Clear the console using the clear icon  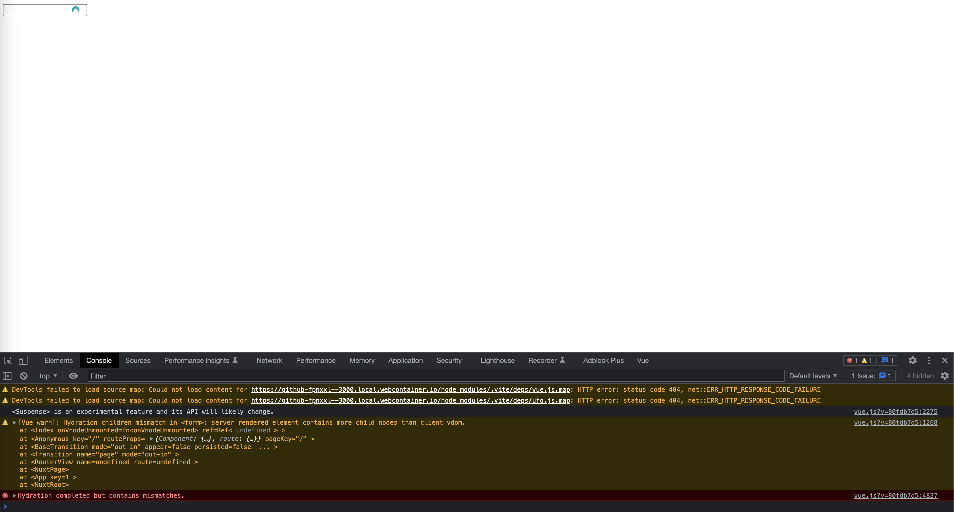click(x=23, y=376)
